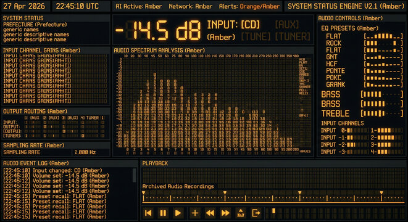408x222 pixels.
Task: Click the first archived recordings timeline marker
Action: pos(143,192)
